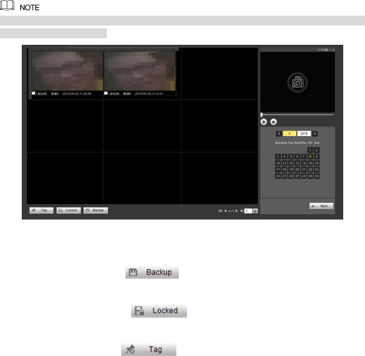This screenshot has width=365, height=356.
Task: Go to the previous results page
Action: point(225,211)
